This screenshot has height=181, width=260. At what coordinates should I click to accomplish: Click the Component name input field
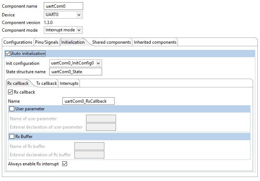point(63,6)
